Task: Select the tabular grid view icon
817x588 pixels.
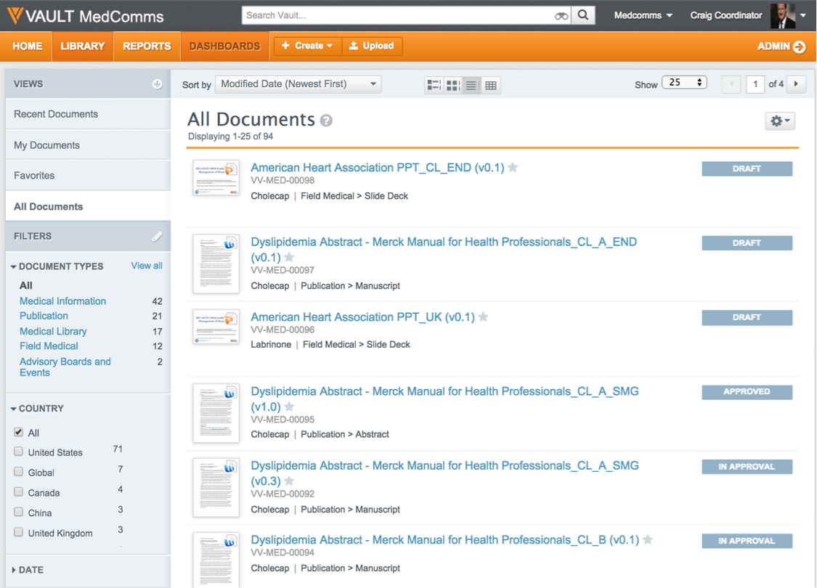Action: 491,85
